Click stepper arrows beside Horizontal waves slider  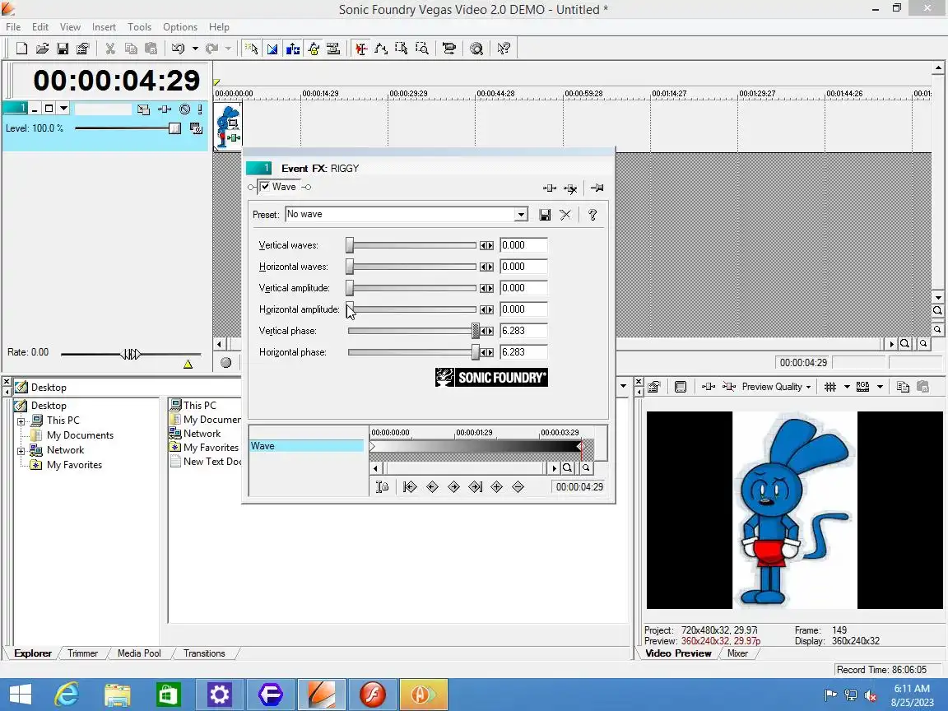486,267
